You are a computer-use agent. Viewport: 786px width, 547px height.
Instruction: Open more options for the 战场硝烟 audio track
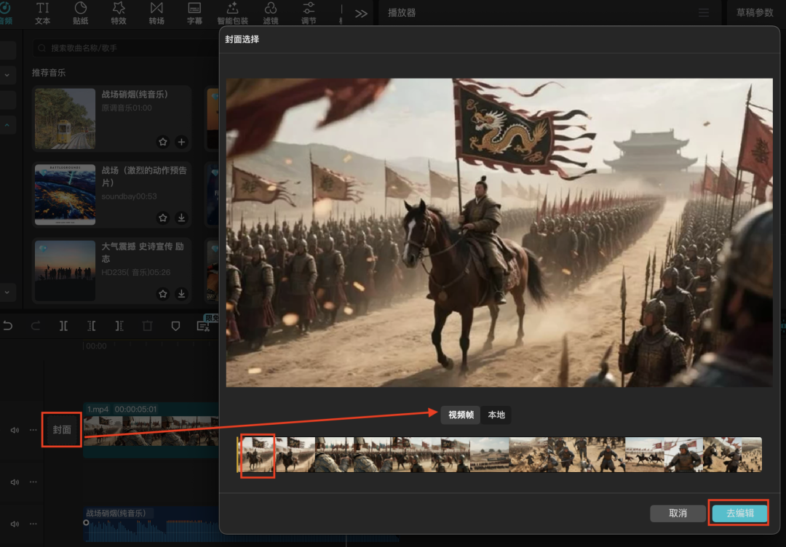(x=33, y=524)
